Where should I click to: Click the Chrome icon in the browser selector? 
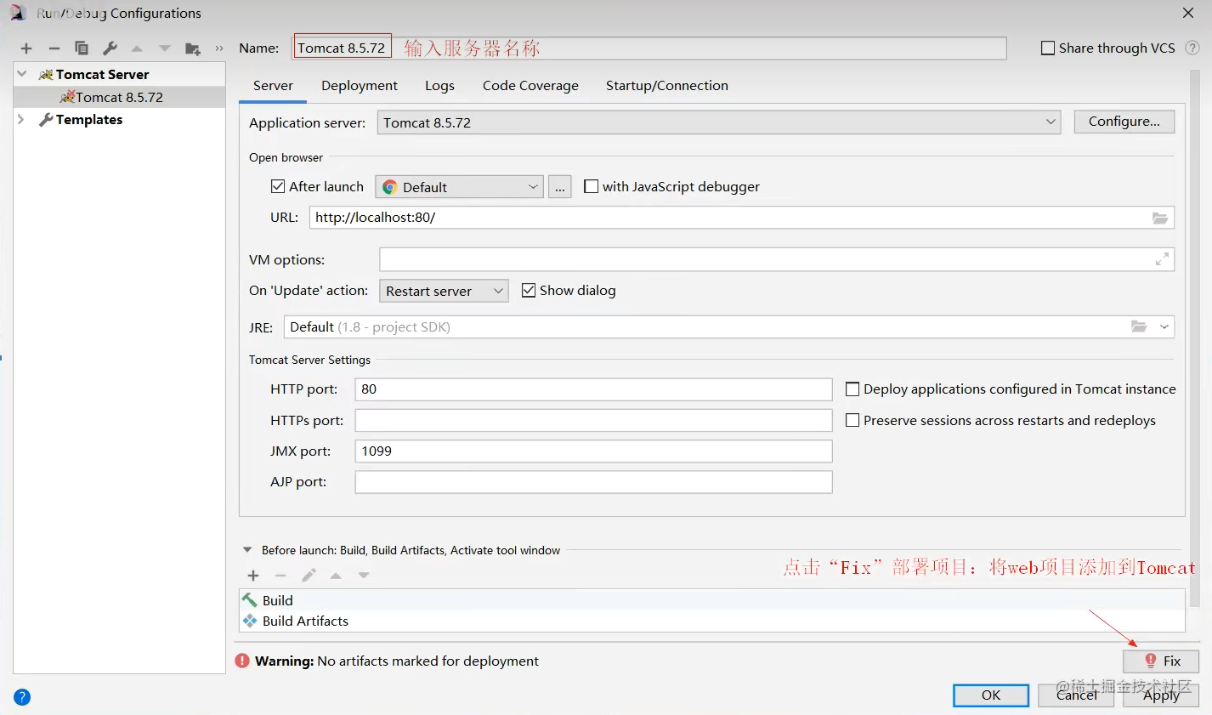point(390,187)
